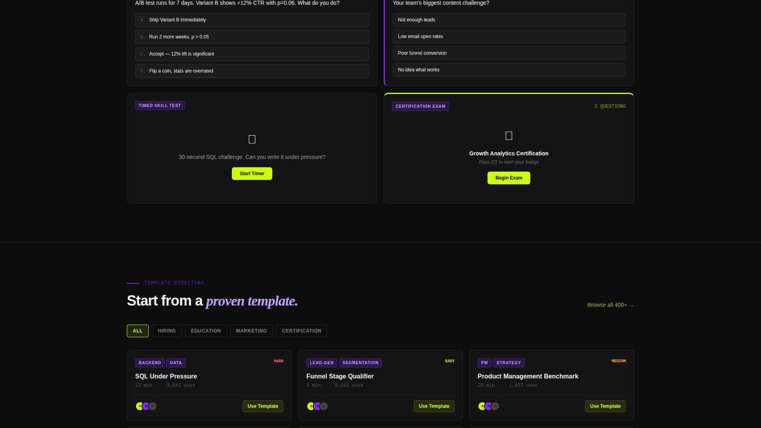Use Template for Funnel Stage Qualifier
This screenshot has height=428, width=761.
tap(434, 406)
